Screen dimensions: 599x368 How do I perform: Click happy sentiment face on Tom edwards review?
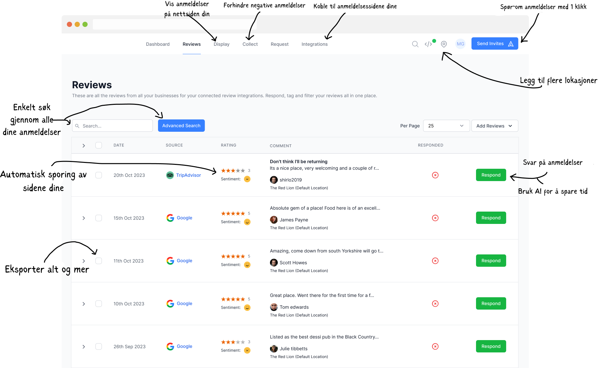(247, 308)
